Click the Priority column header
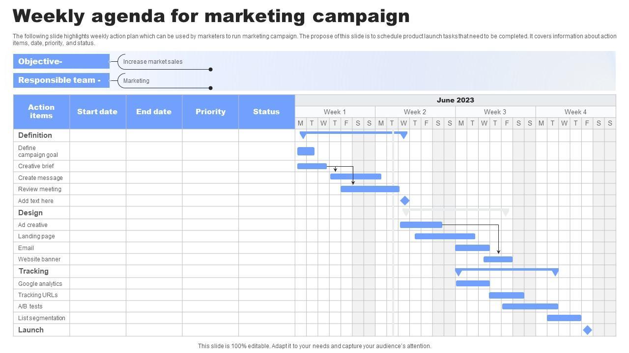The width and height of the screenshot is (629, 353). click(x=210, y=112)
